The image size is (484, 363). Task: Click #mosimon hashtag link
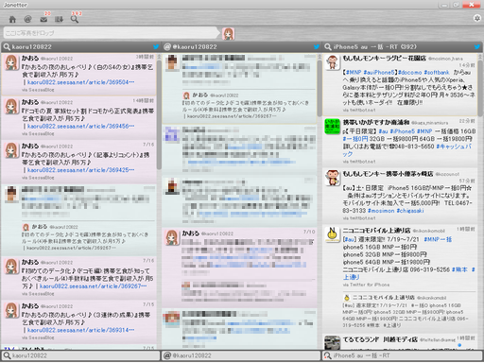click(x=381, y=211)
